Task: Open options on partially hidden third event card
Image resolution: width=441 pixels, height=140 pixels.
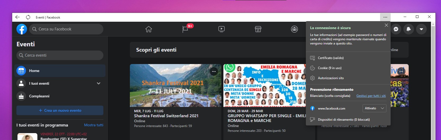Action: pyautogui.click(x=401, y=71)
